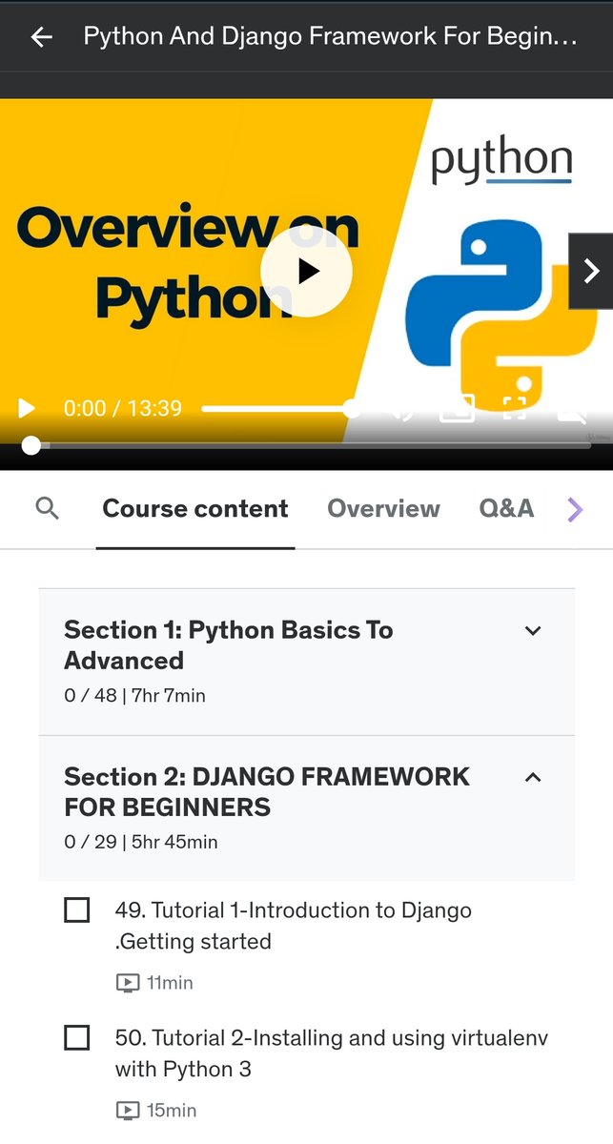Collapse Section 2 with its chevron
Screen dimensions: 613x1144
533,777
